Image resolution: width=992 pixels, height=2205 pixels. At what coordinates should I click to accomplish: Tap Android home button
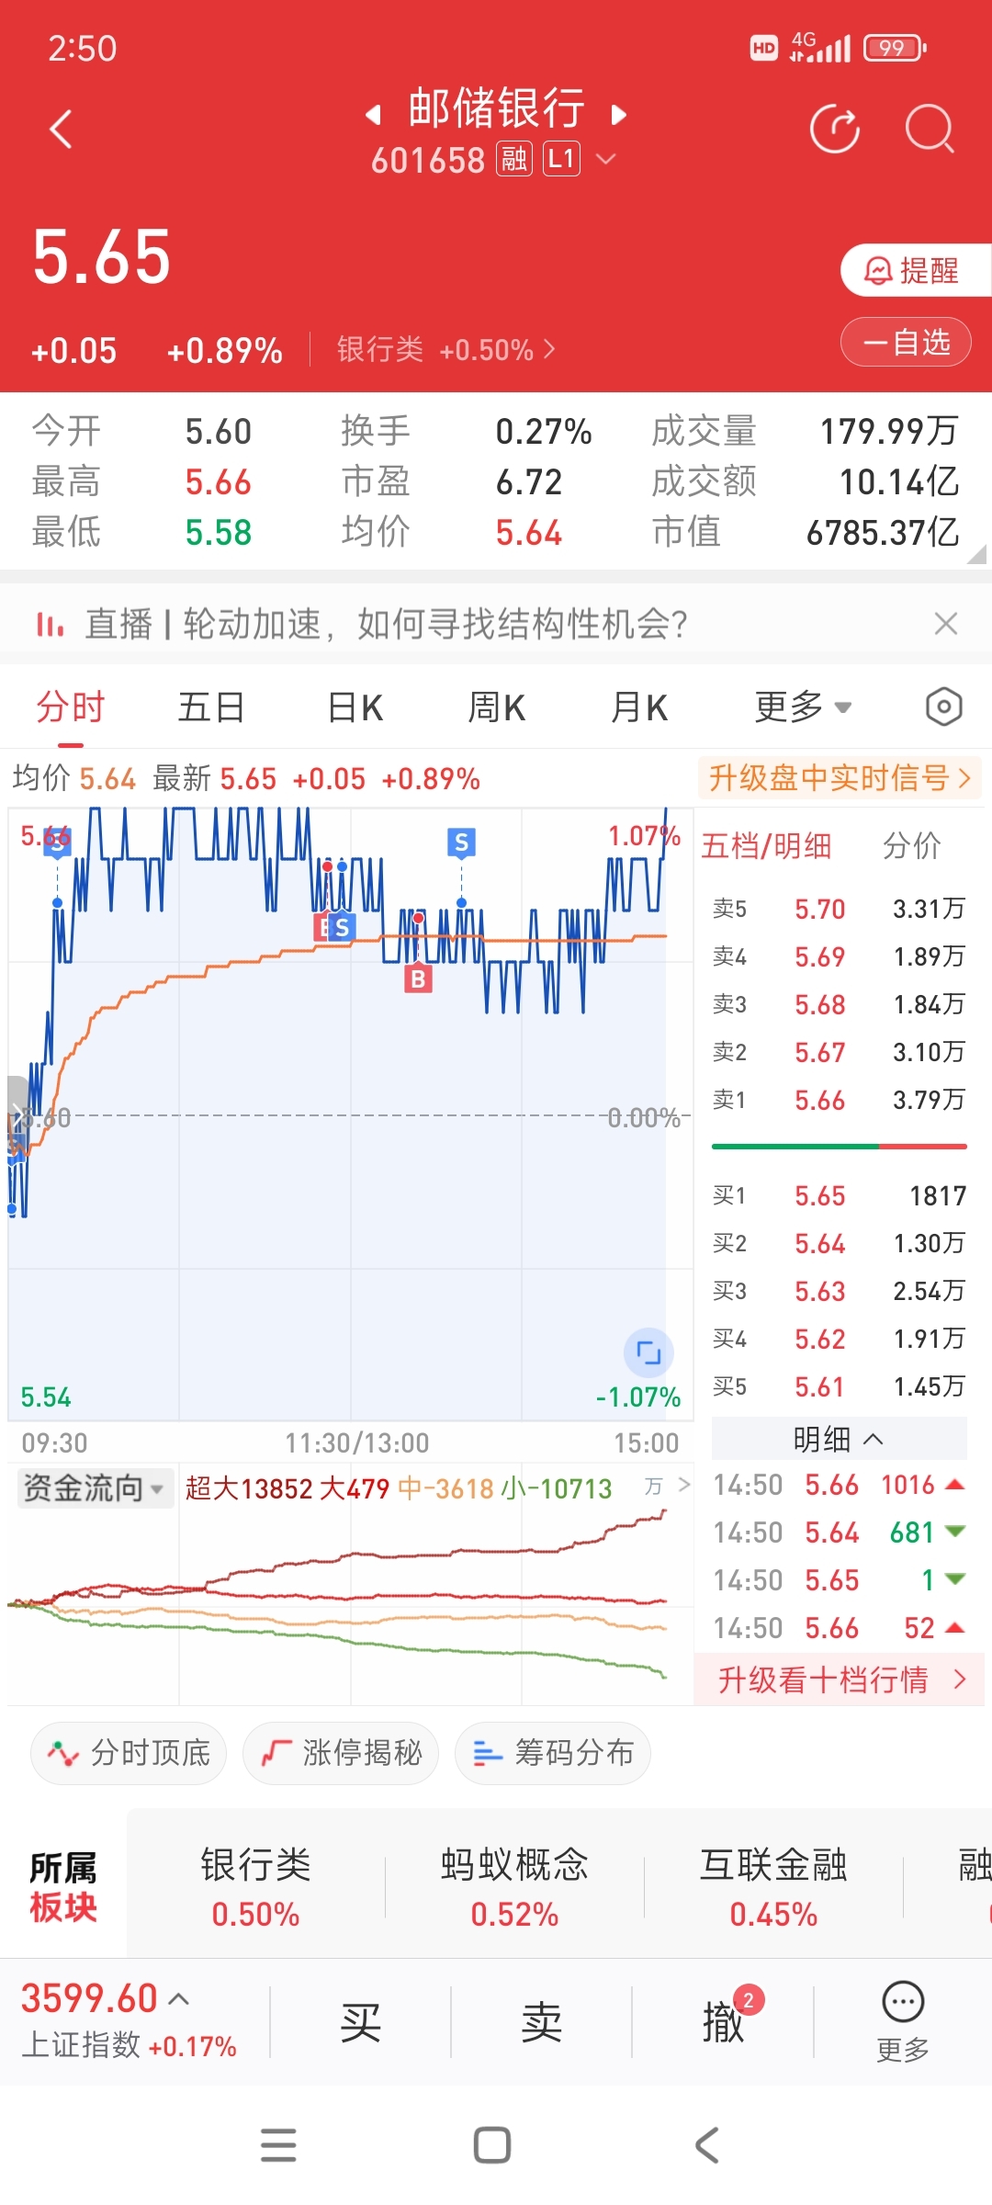[492, 2145]
